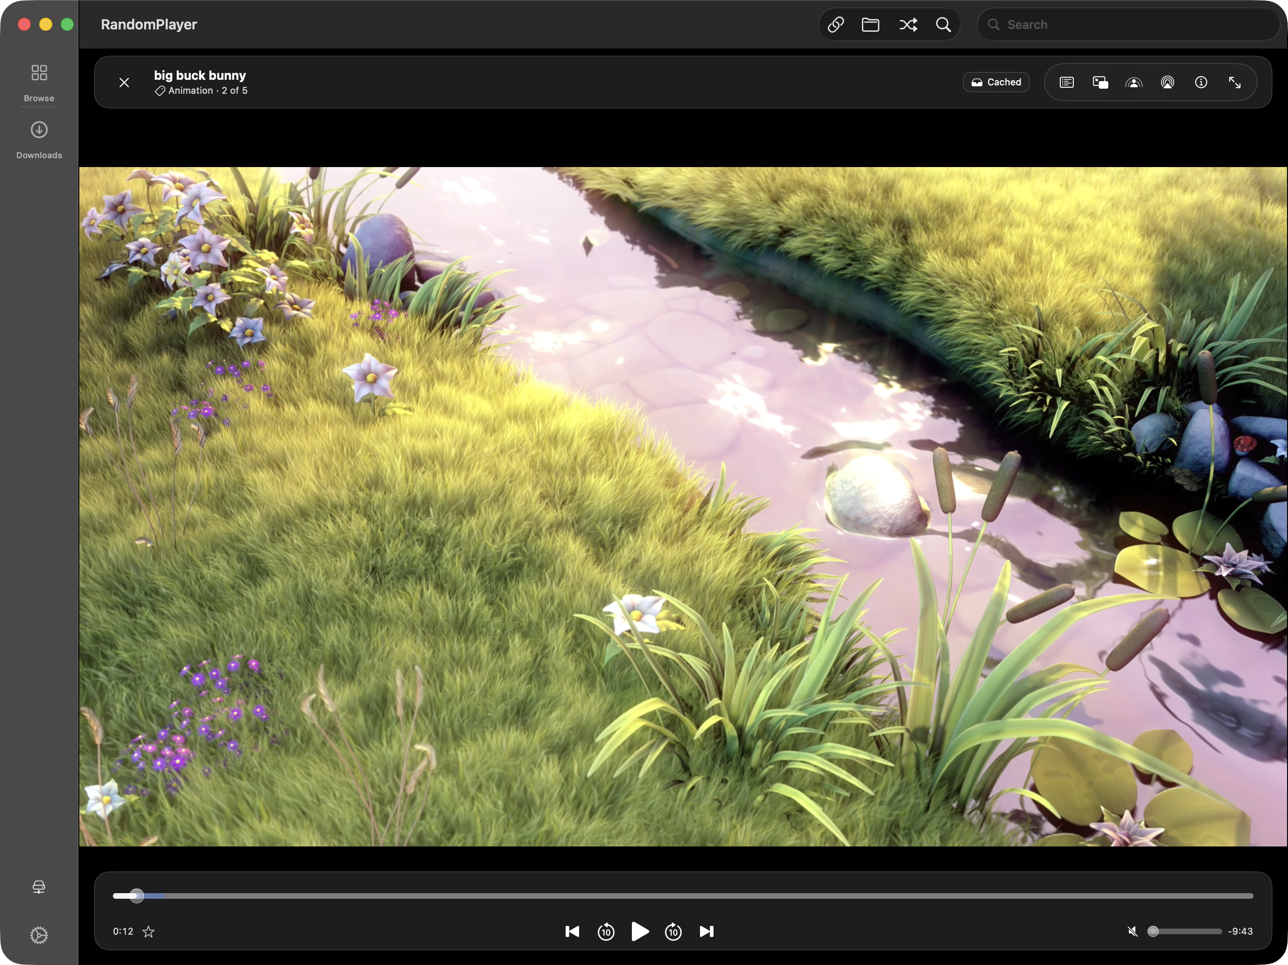
Task: Click the RandomPlayer window title
Action: pyautogui.click(x=149, y=24)
